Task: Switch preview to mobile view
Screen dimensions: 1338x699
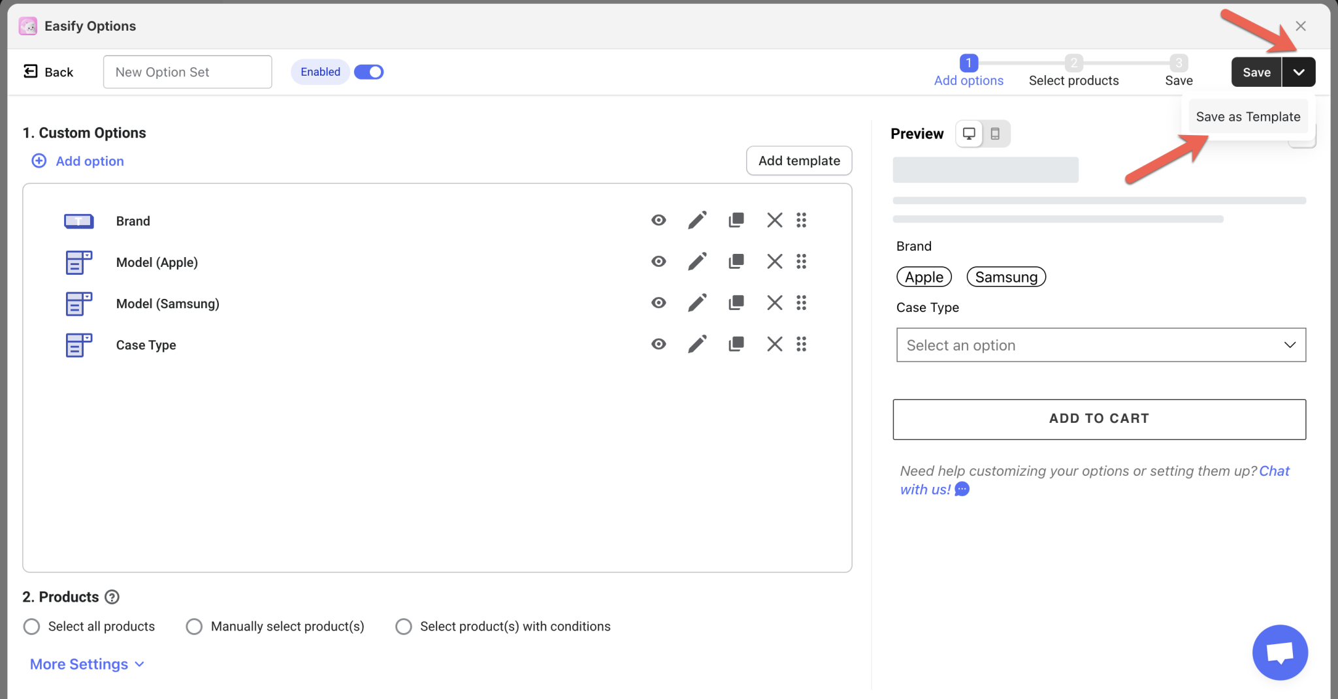Action: click(x=996, y=133)
